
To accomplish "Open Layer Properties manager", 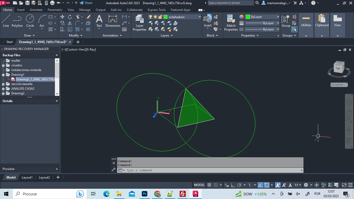I will [x=139, y=23].
